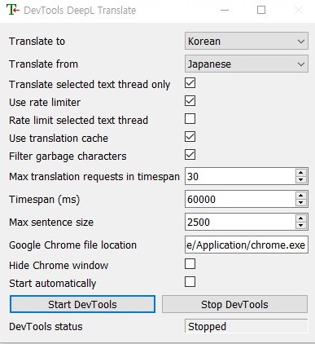Viewport: 315px width, 344px height.
Task: Maximize the DevTools DeepL Translate window
Action: pyautogui.click(x=261, y=11)
